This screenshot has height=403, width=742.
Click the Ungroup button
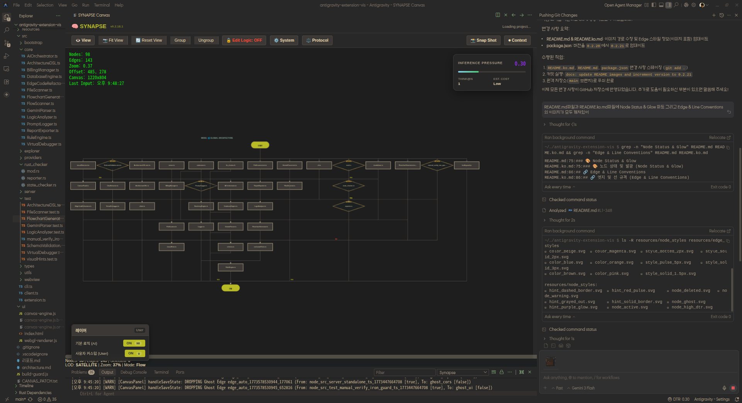[x=206, y=40]
